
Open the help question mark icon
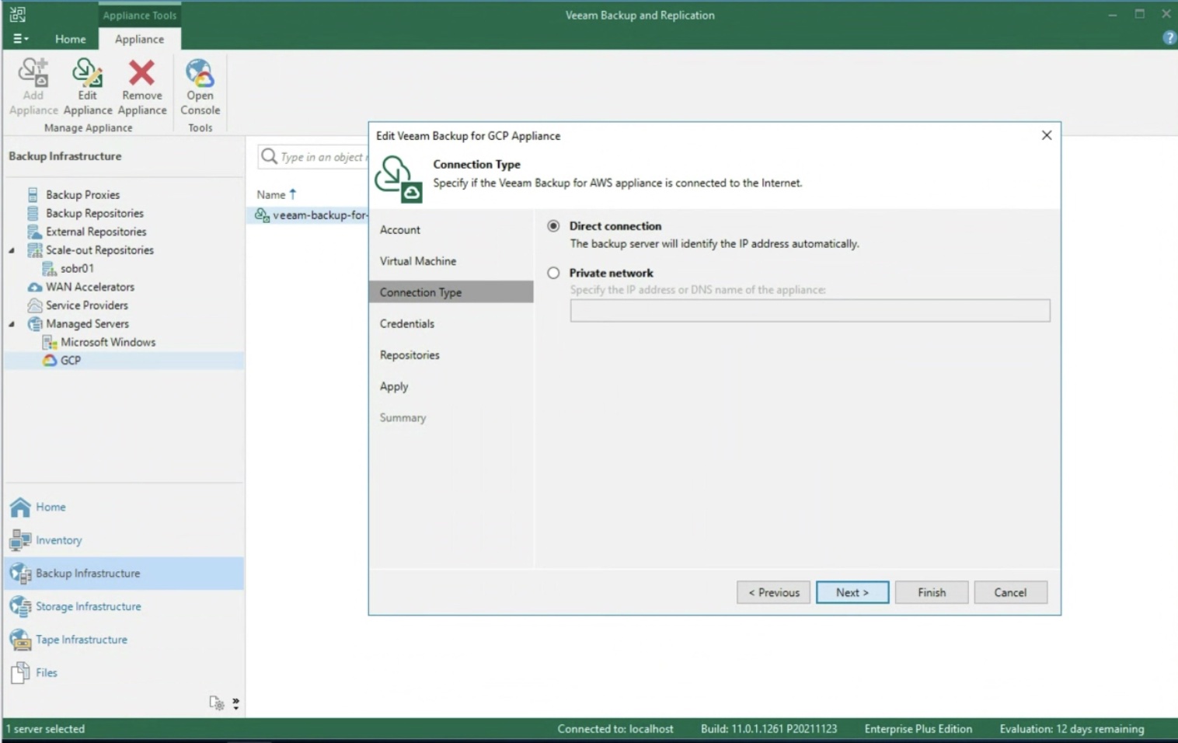[x=1169, y=37]
